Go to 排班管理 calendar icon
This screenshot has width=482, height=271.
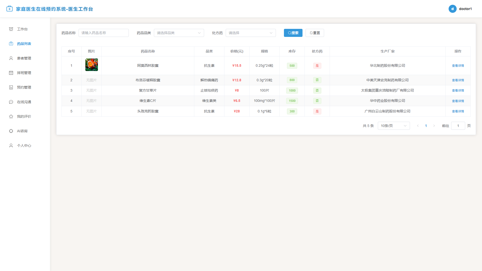click(x=11, y=73)
